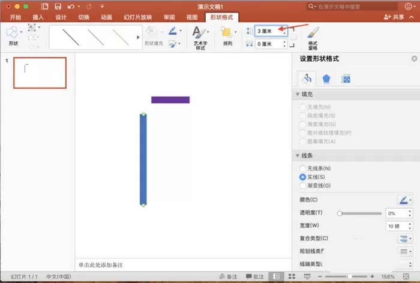Collapse the ribbon with the chevron
This screenshot has width=420, height=283.
(412, 17)
